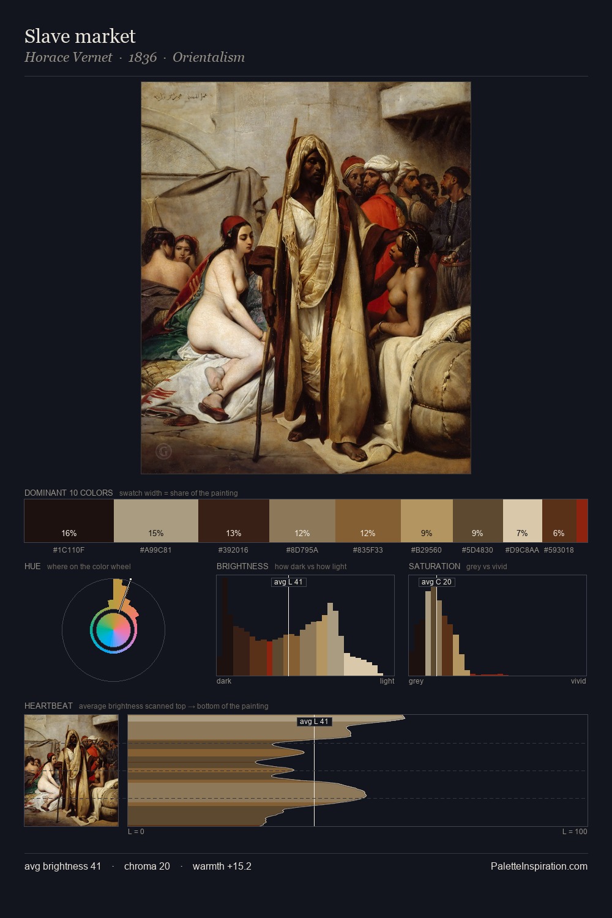Screen dimensions: 612x918
Task: Click the avg C 20 label in saturation chart
Action: tap(436, 582)
